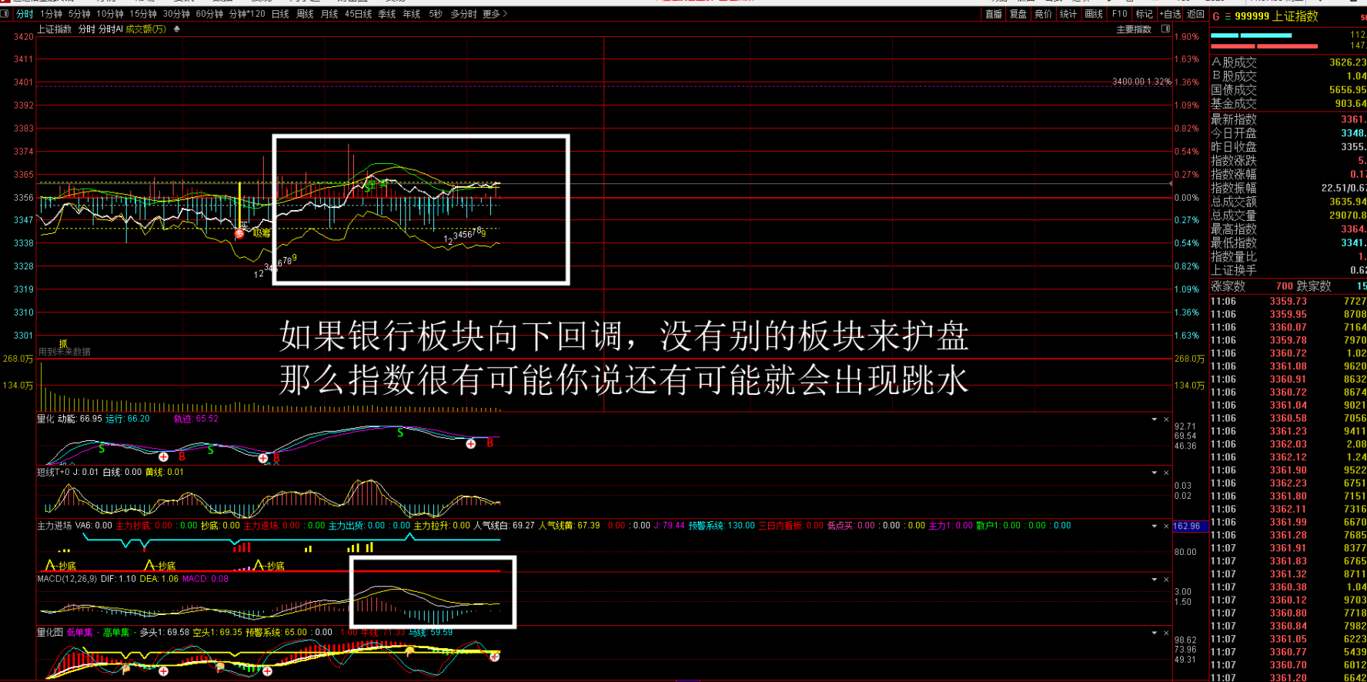Open dropdown of 短线T+0 indicator panel
Screen dimensions: 1367x682
(x=1155, y=473)
